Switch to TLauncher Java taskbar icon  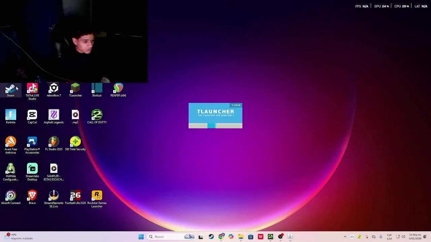pos(290,237)
